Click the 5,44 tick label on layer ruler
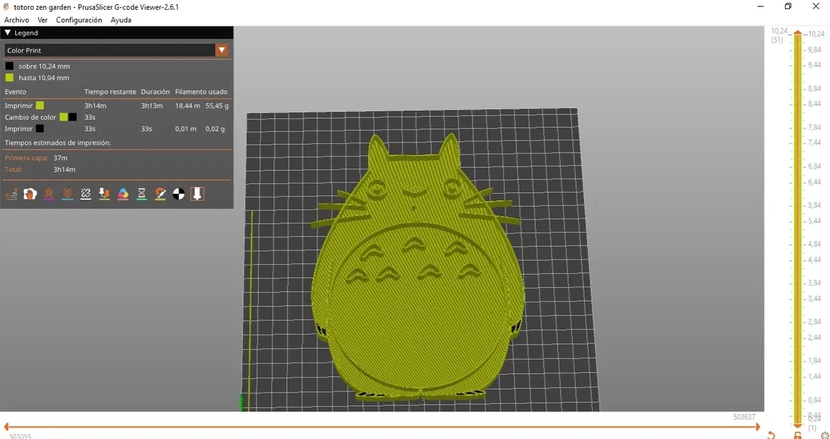The image size is (830, 439). [x=814, y=221]
